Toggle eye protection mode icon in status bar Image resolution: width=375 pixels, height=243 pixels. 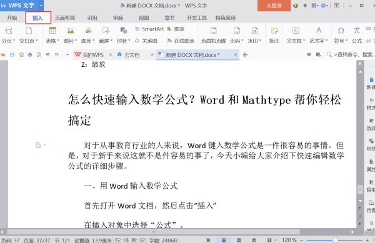pyautogui.click(x=269, y=240)
